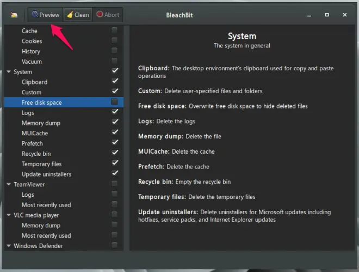
Task: Click the Clean broom button
Action: (x=78, y=15)
